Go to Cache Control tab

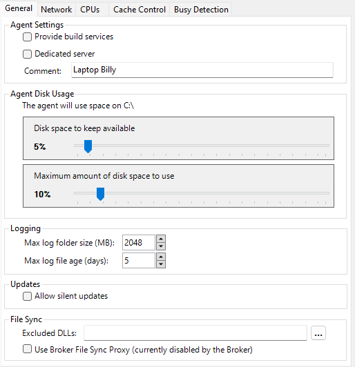pos(140,10)
